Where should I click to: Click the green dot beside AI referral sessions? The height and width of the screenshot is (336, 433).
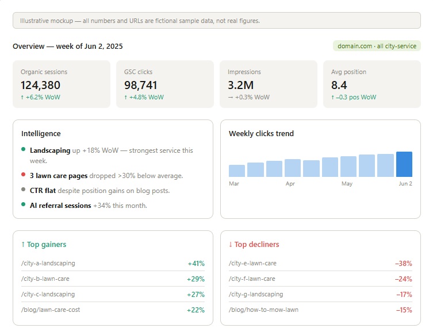[24, 204]
